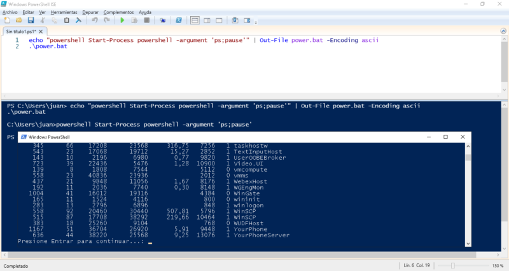
Task: Run the script with the green play icon
Action: pyautogui.click(x=122, y=20)
